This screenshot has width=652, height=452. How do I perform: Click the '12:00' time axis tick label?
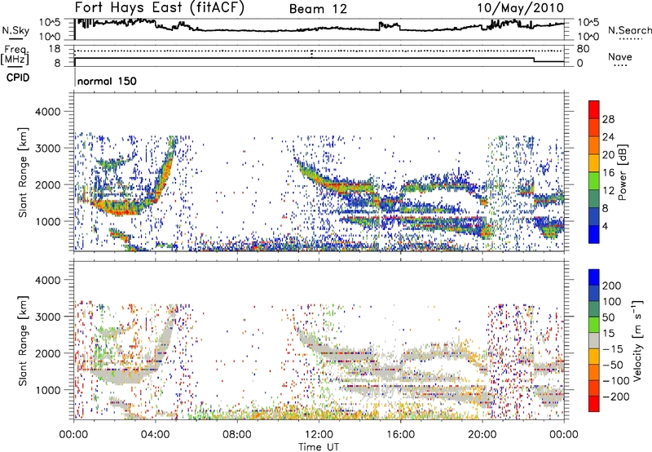point(319,435)
